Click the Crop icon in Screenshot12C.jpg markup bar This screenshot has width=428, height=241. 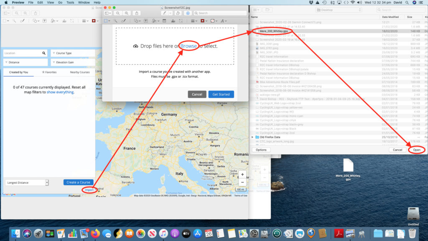181,21
